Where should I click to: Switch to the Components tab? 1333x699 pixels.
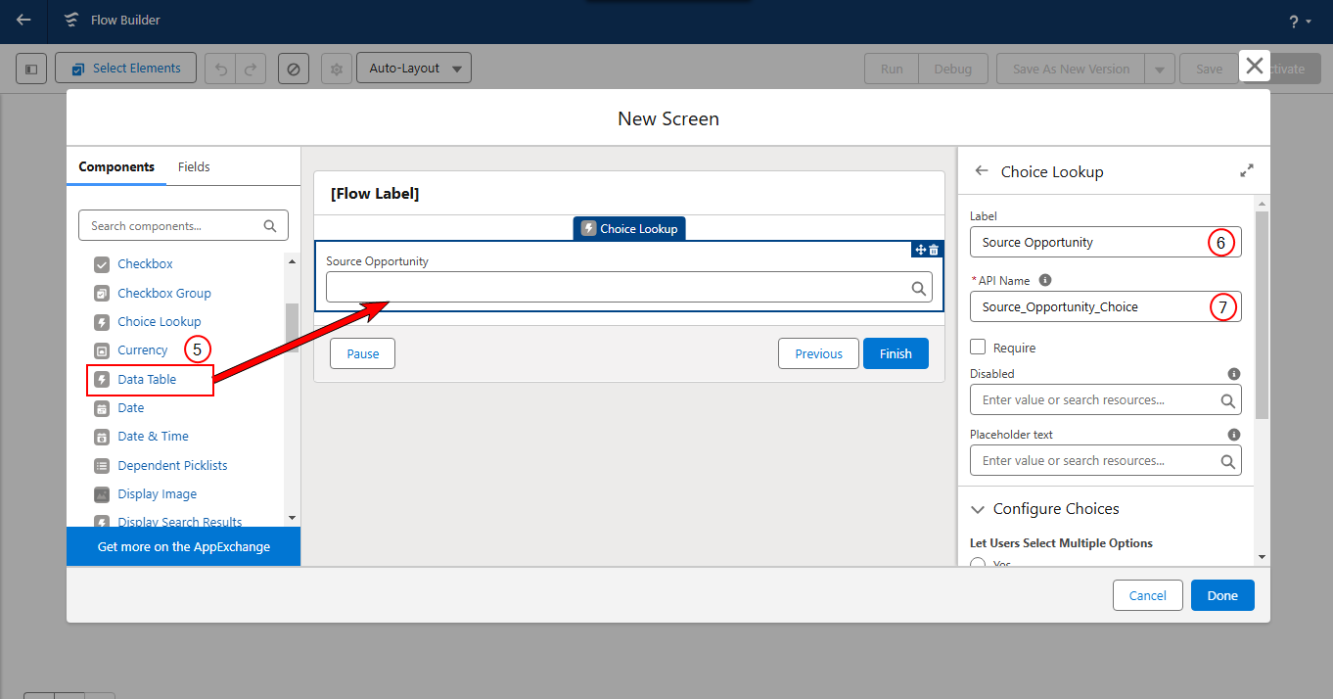click(x=116, y=166)
